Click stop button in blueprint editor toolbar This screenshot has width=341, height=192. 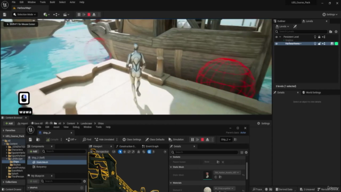coord(202,140)
